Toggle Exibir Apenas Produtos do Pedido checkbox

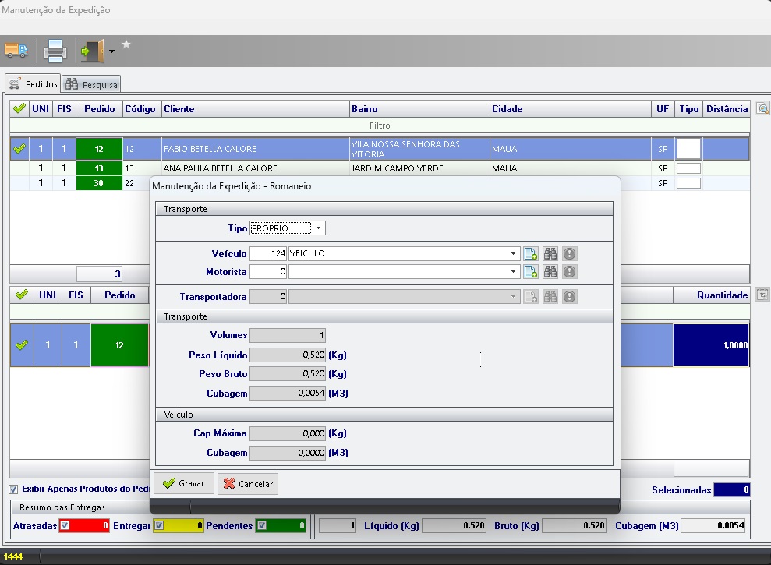click(x=13, y=489)
